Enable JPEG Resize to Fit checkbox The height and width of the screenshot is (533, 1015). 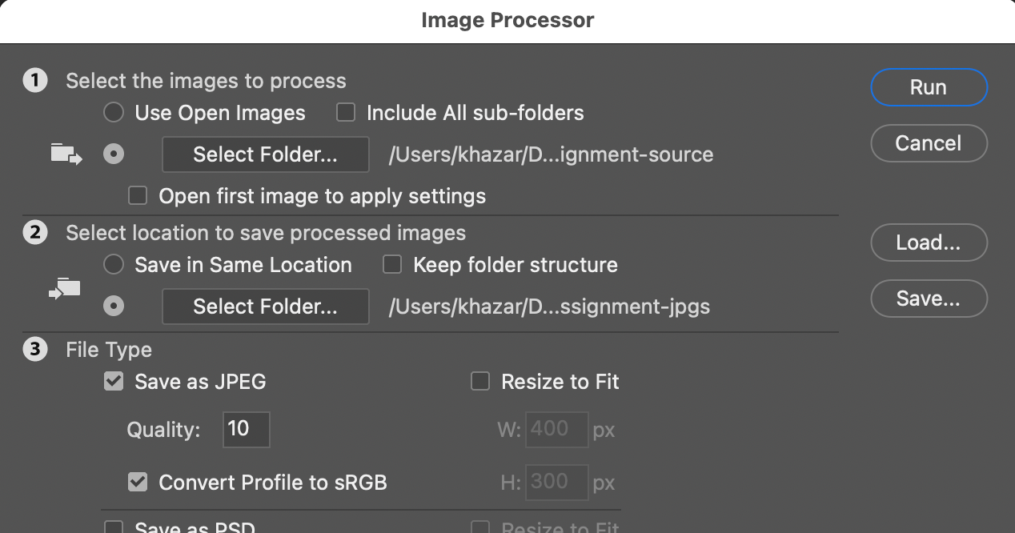(480, 382)
